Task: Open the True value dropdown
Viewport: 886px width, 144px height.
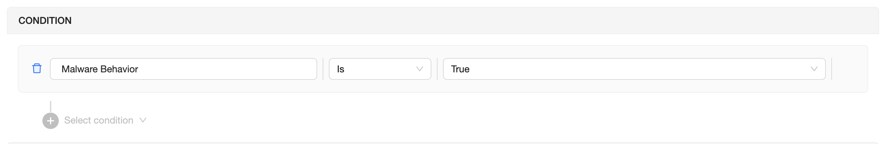Action: click(633, 69)
